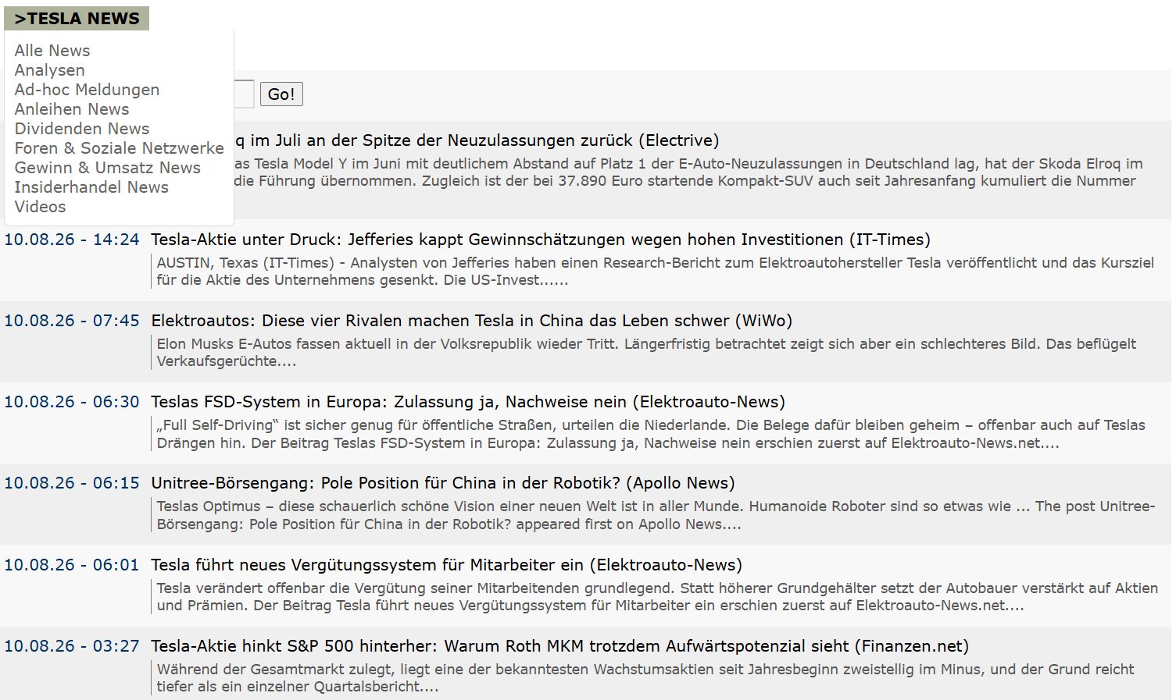The height and width of the screenshot is (700, 1176).
Task: Click the 10.08.26 - 07:45 timestamp
Action: 72,321
